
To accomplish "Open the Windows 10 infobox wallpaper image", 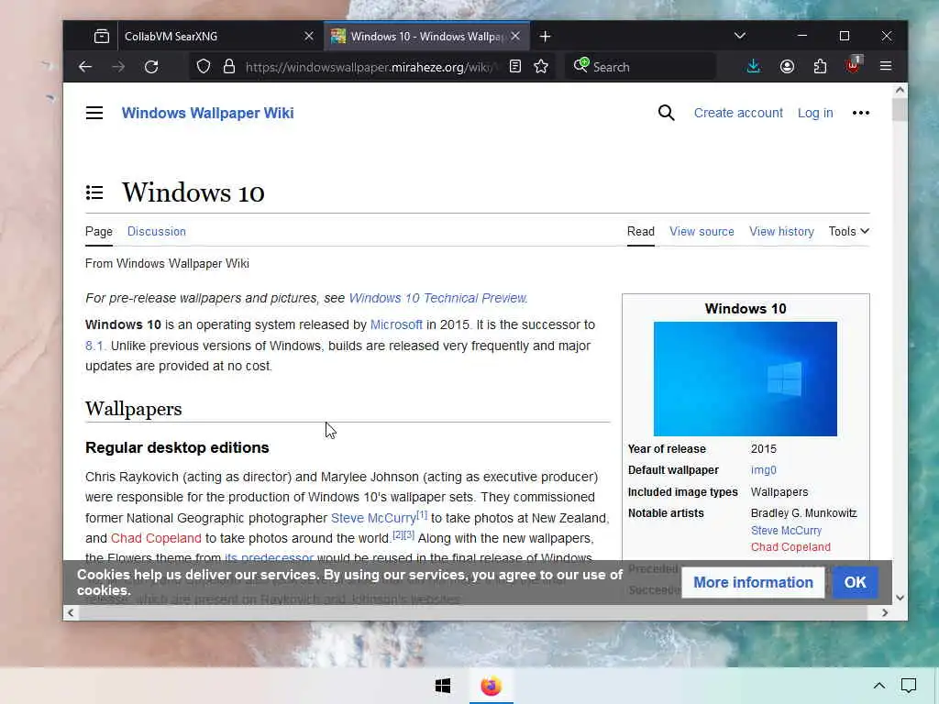I will [745, 379].
